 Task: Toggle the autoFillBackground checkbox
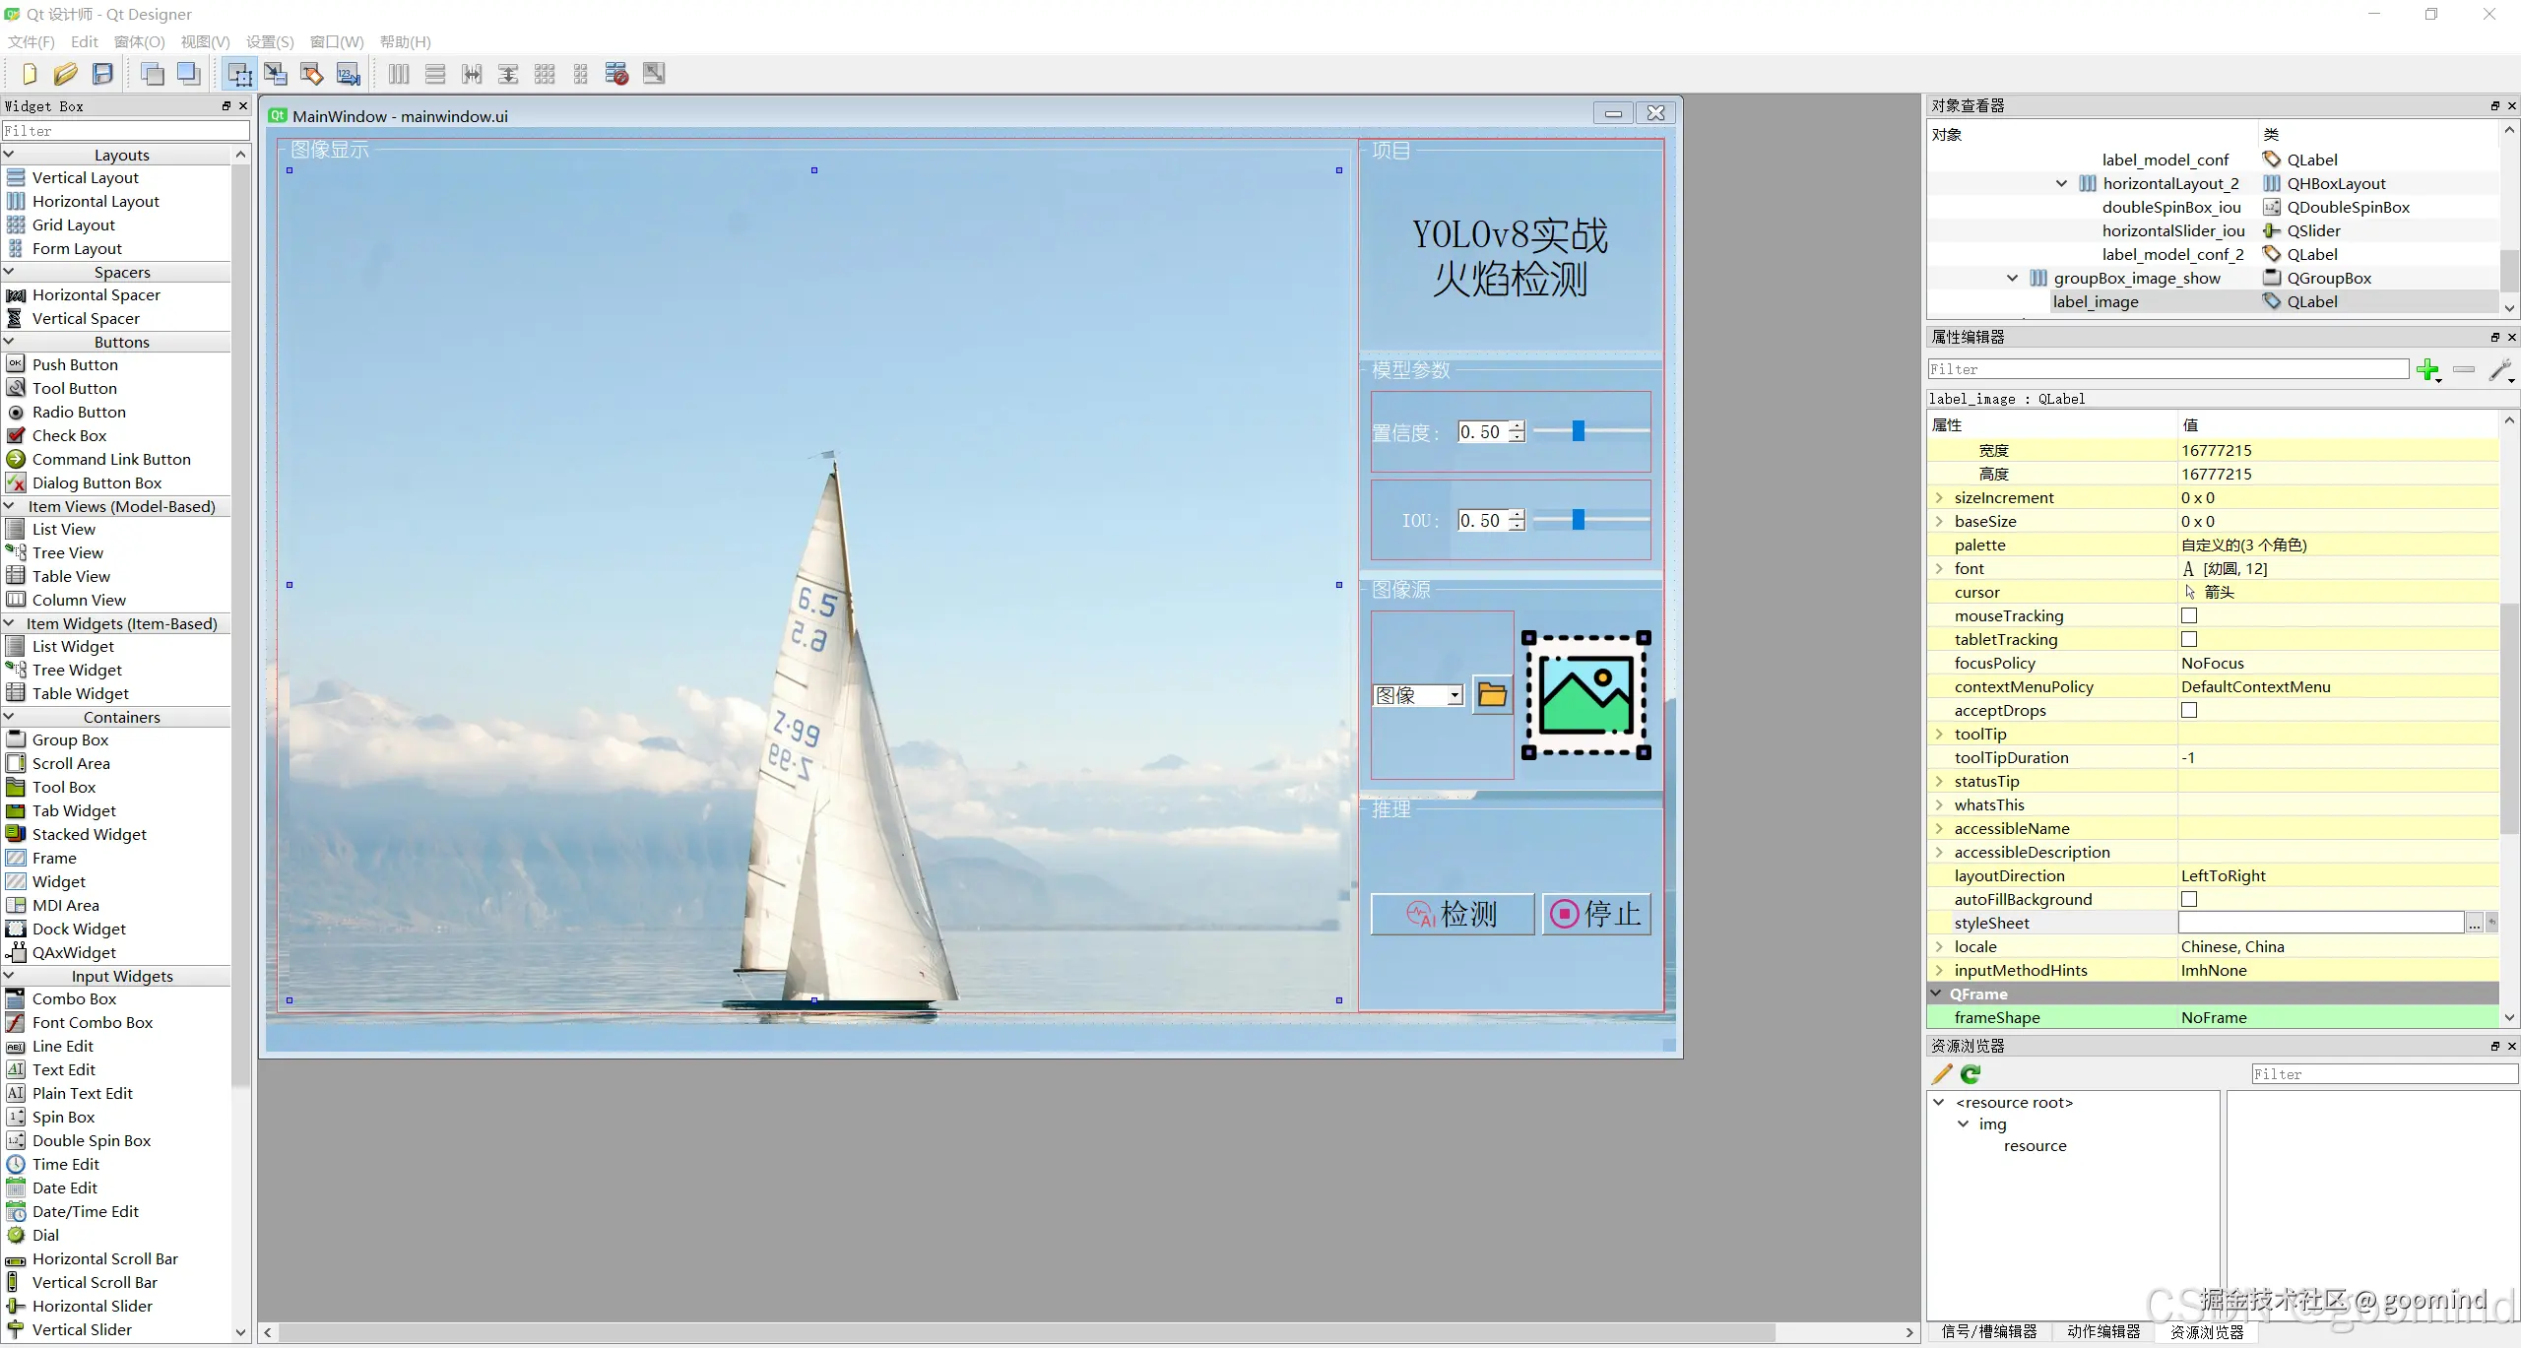click(2189, 899)
